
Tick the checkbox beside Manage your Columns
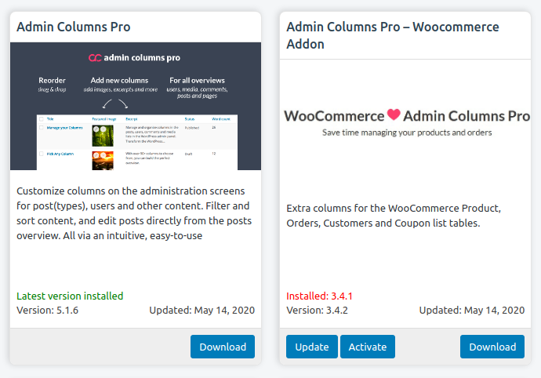coord(41,127)
